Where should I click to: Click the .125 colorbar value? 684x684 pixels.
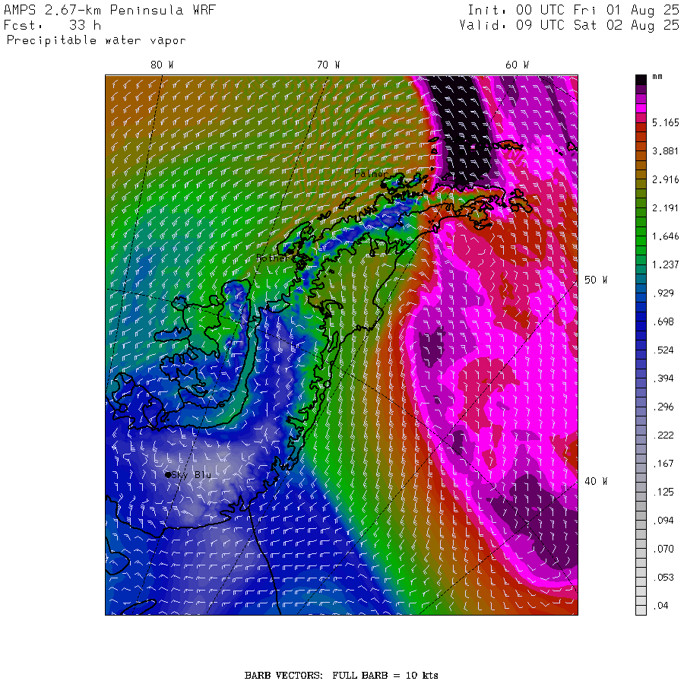tap(663, 492)
